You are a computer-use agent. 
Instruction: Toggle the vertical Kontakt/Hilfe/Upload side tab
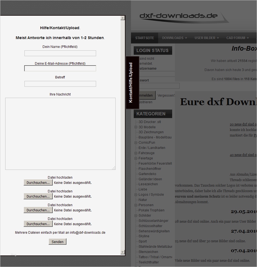tap(132, 83)
